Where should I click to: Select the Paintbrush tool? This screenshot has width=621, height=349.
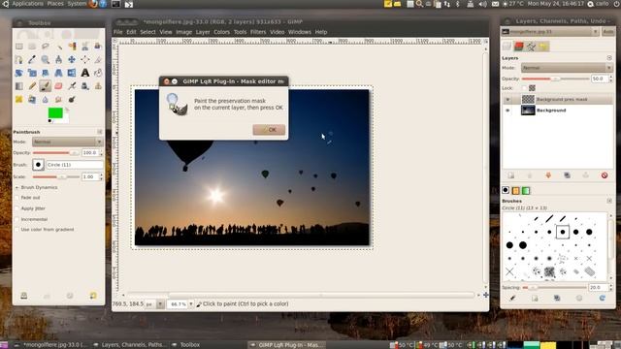(46, 86)
